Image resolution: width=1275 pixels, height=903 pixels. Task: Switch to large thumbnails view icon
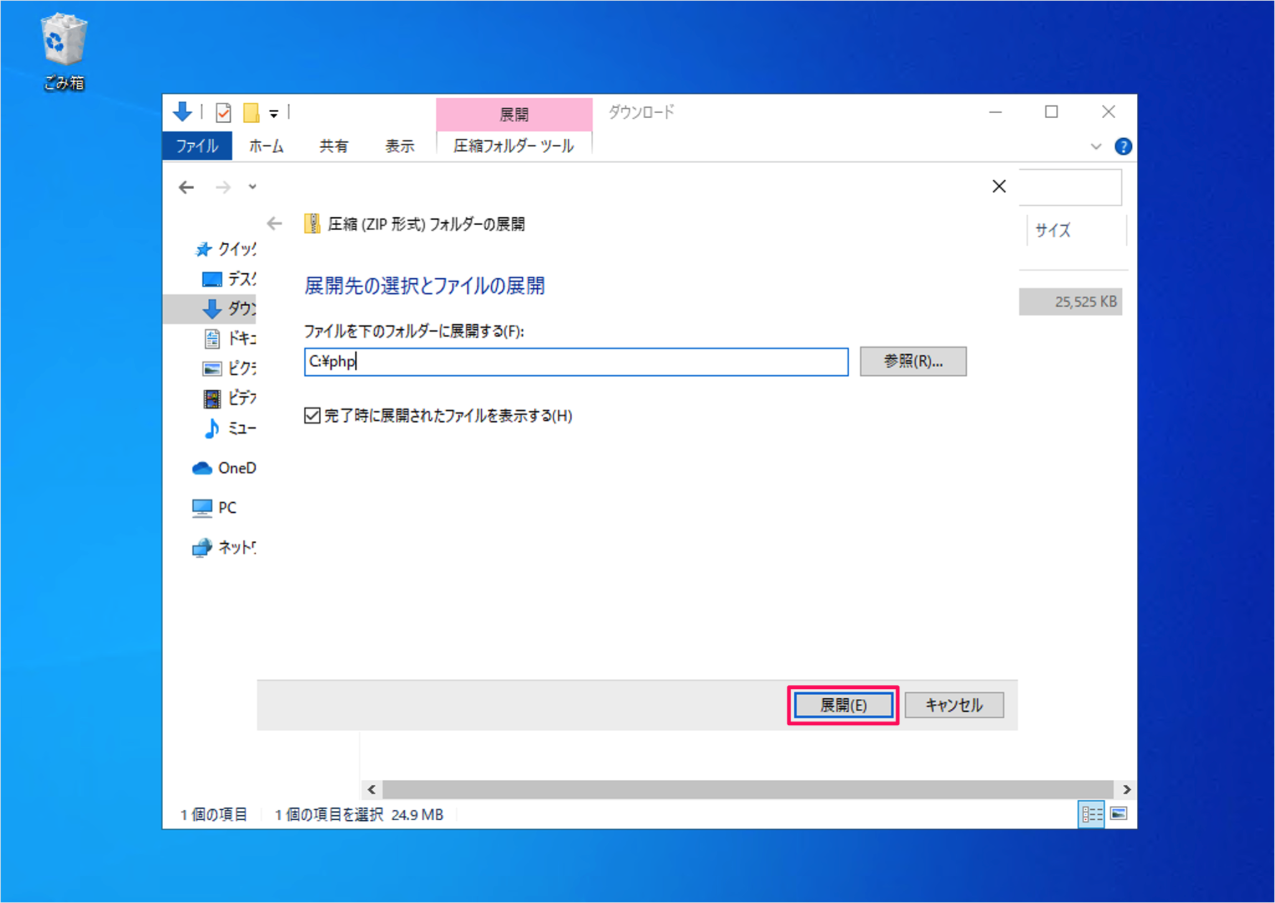[x=1119, y=813]
